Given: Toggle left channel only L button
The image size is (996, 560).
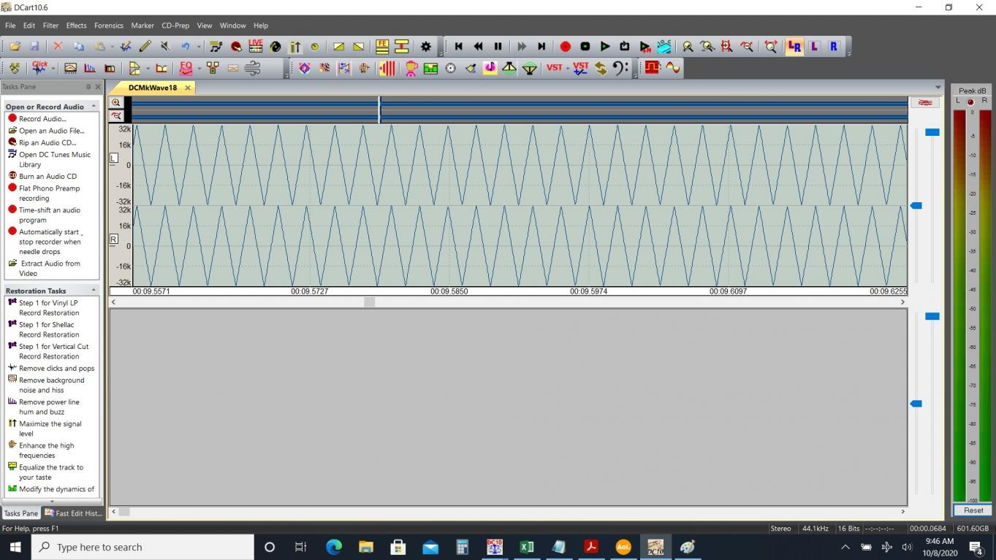Looking at the screenshot, I should click(814, 46).
